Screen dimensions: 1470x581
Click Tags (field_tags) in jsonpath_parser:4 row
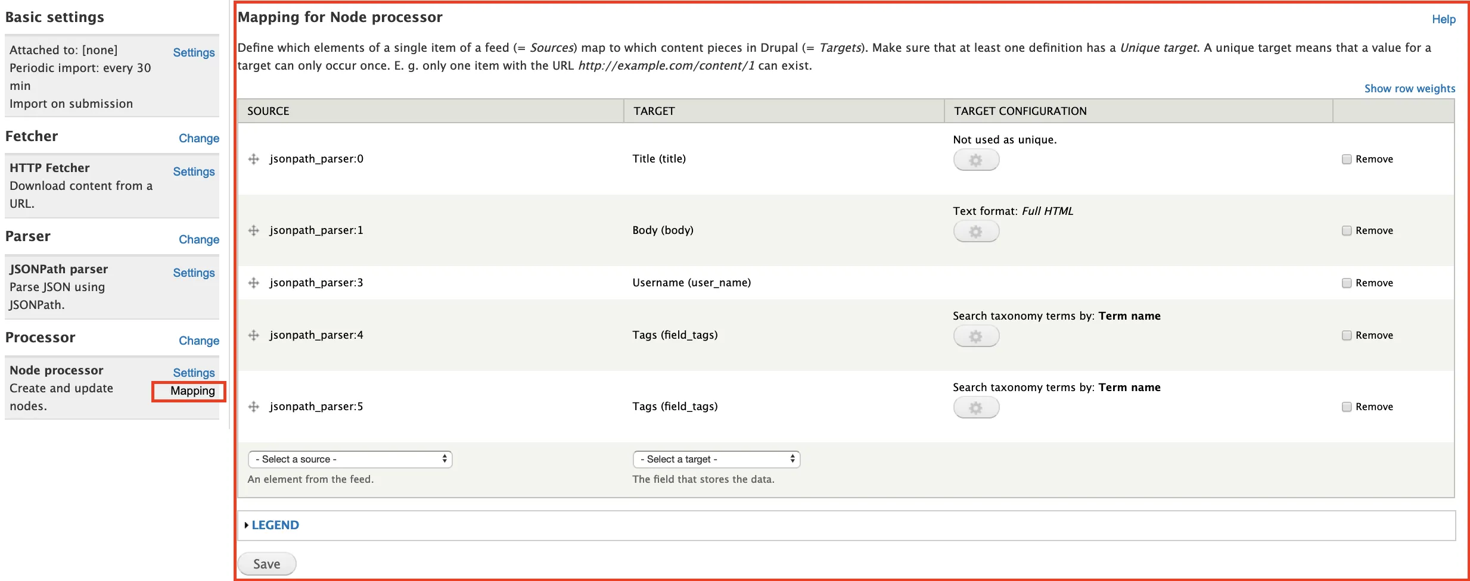(675, 335)
